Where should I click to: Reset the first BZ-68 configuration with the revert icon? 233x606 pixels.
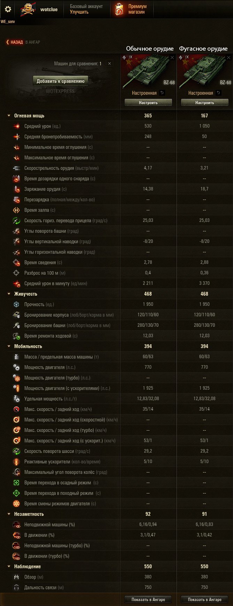pos(162,93)
